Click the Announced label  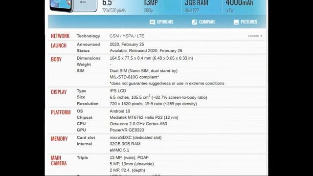(x=88, y=44)
